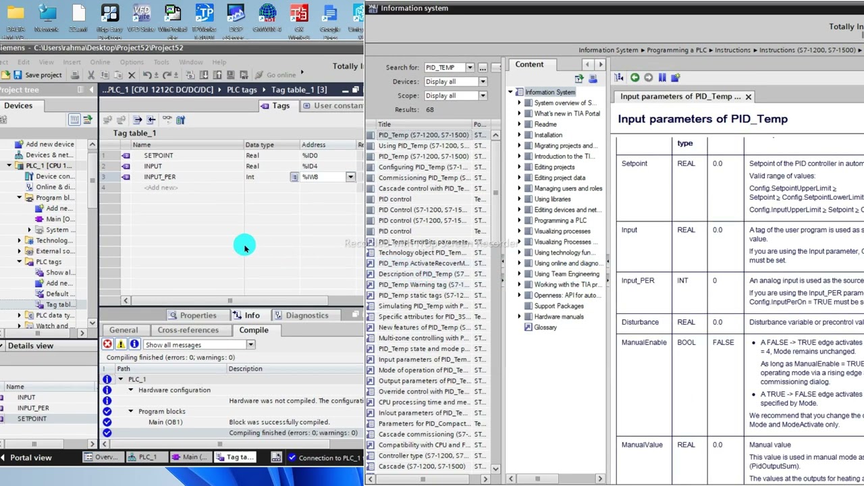Collapse the Project tree panel arrow

[x=91, y=90]
